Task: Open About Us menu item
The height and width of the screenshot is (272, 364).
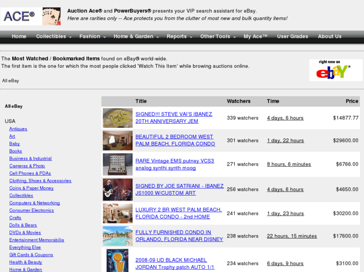Action: click(329, 36)
